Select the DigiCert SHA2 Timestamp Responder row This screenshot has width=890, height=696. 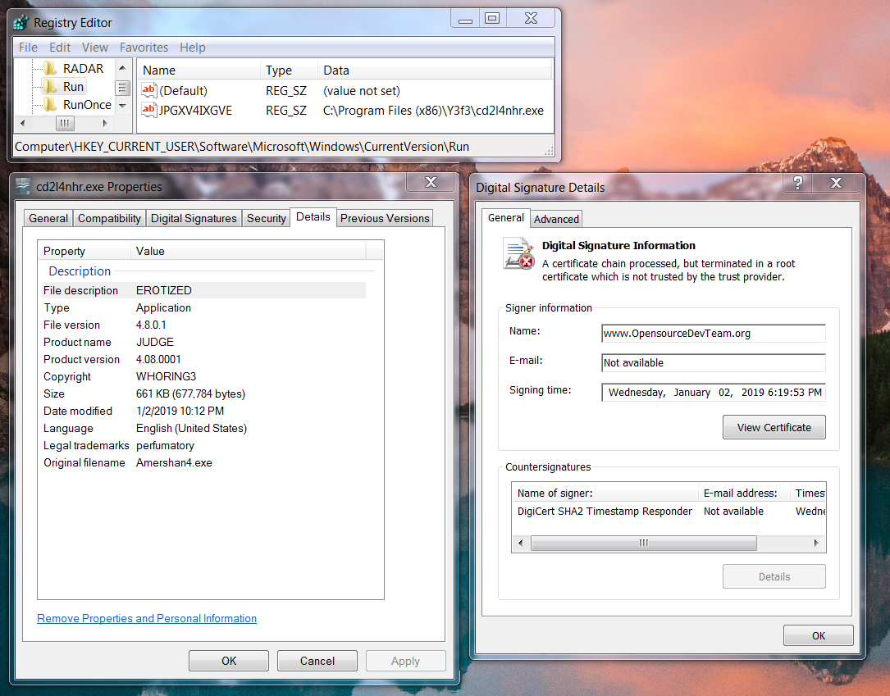[x=669, y=511]
